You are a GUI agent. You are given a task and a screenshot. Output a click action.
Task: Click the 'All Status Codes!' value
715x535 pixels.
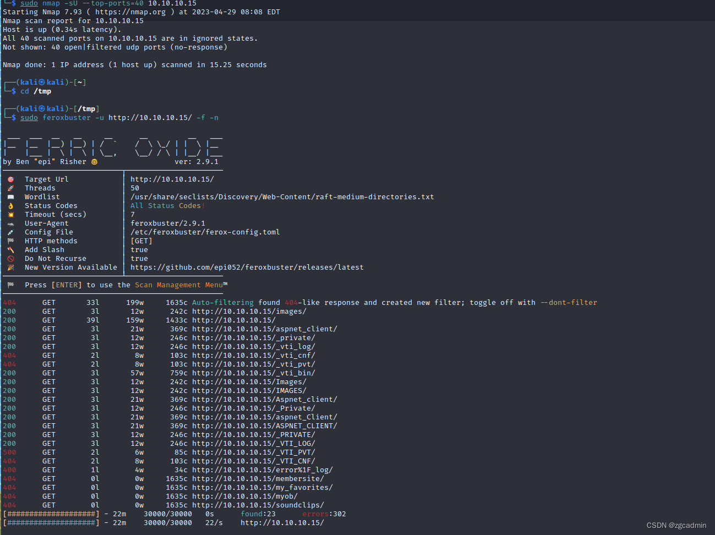168,206
